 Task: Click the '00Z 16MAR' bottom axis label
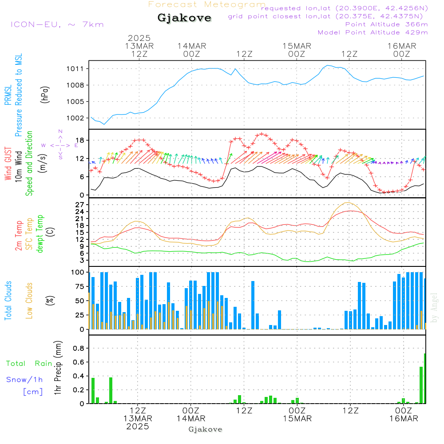tap(404, 415)
